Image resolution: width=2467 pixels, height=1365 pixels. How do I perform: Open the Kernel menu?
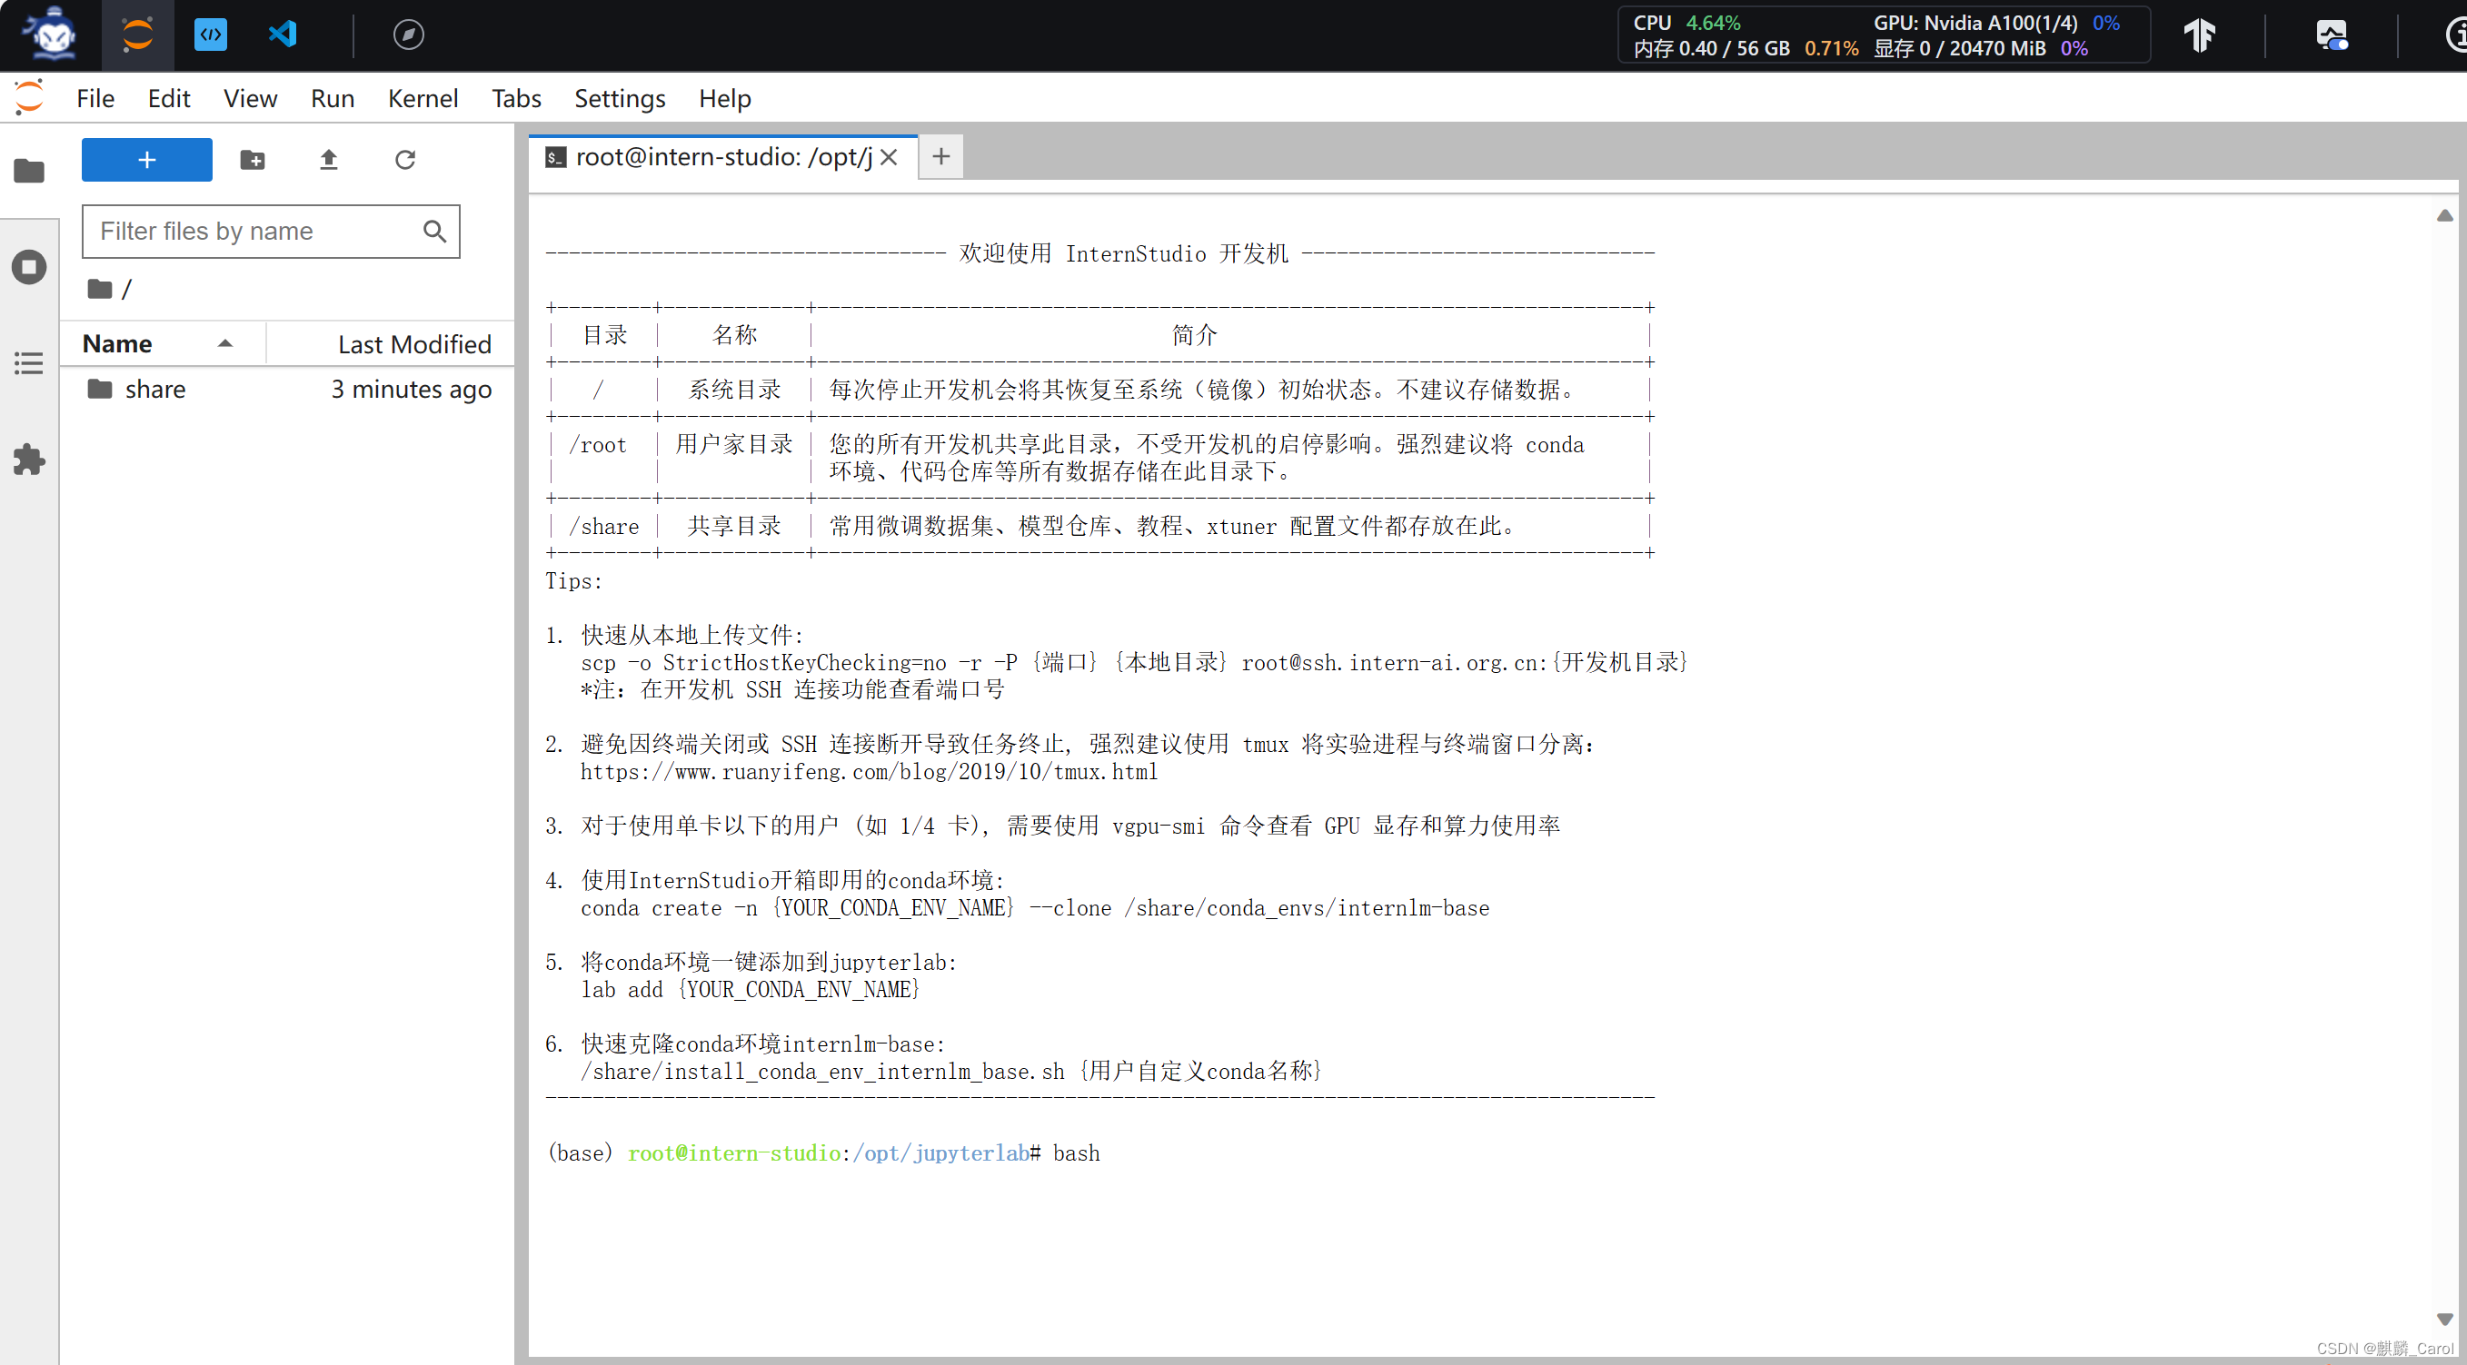[423, 98]
